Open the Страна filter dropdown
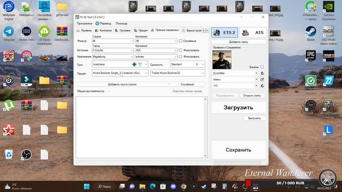342x192 pixels. pos(113,41)
